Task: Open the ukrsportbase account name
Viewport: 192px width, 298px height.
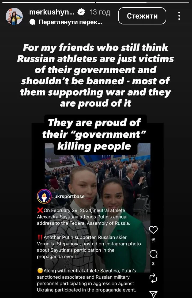Action: [x=69, y=196]
